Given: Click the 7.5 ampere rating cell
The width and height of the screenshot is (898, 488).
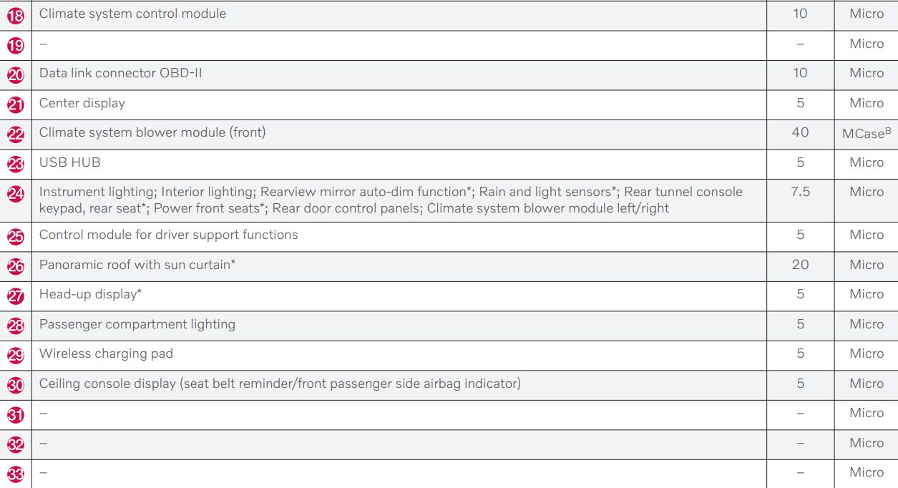Looking at the screenshot, I should click(x=800, y=192).
